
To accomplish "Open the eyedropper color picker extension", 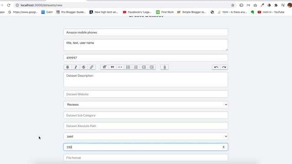I will (x=262, y=5).
